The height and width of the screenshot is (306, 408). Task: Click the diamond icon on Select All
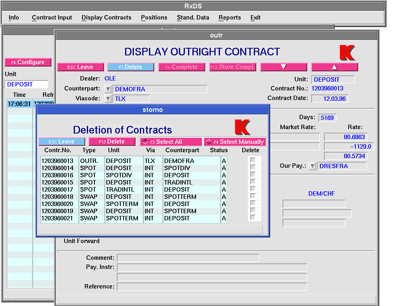[x=145, y=142]
